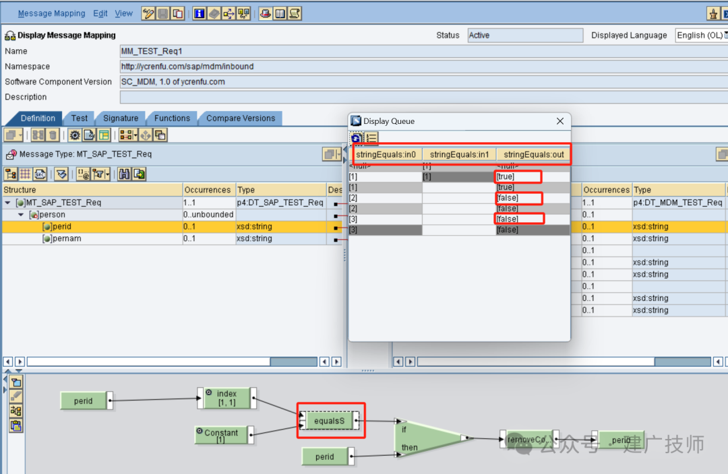
Task: Click the green arrow export icon next to binoculars
Action: coord(140,174)
